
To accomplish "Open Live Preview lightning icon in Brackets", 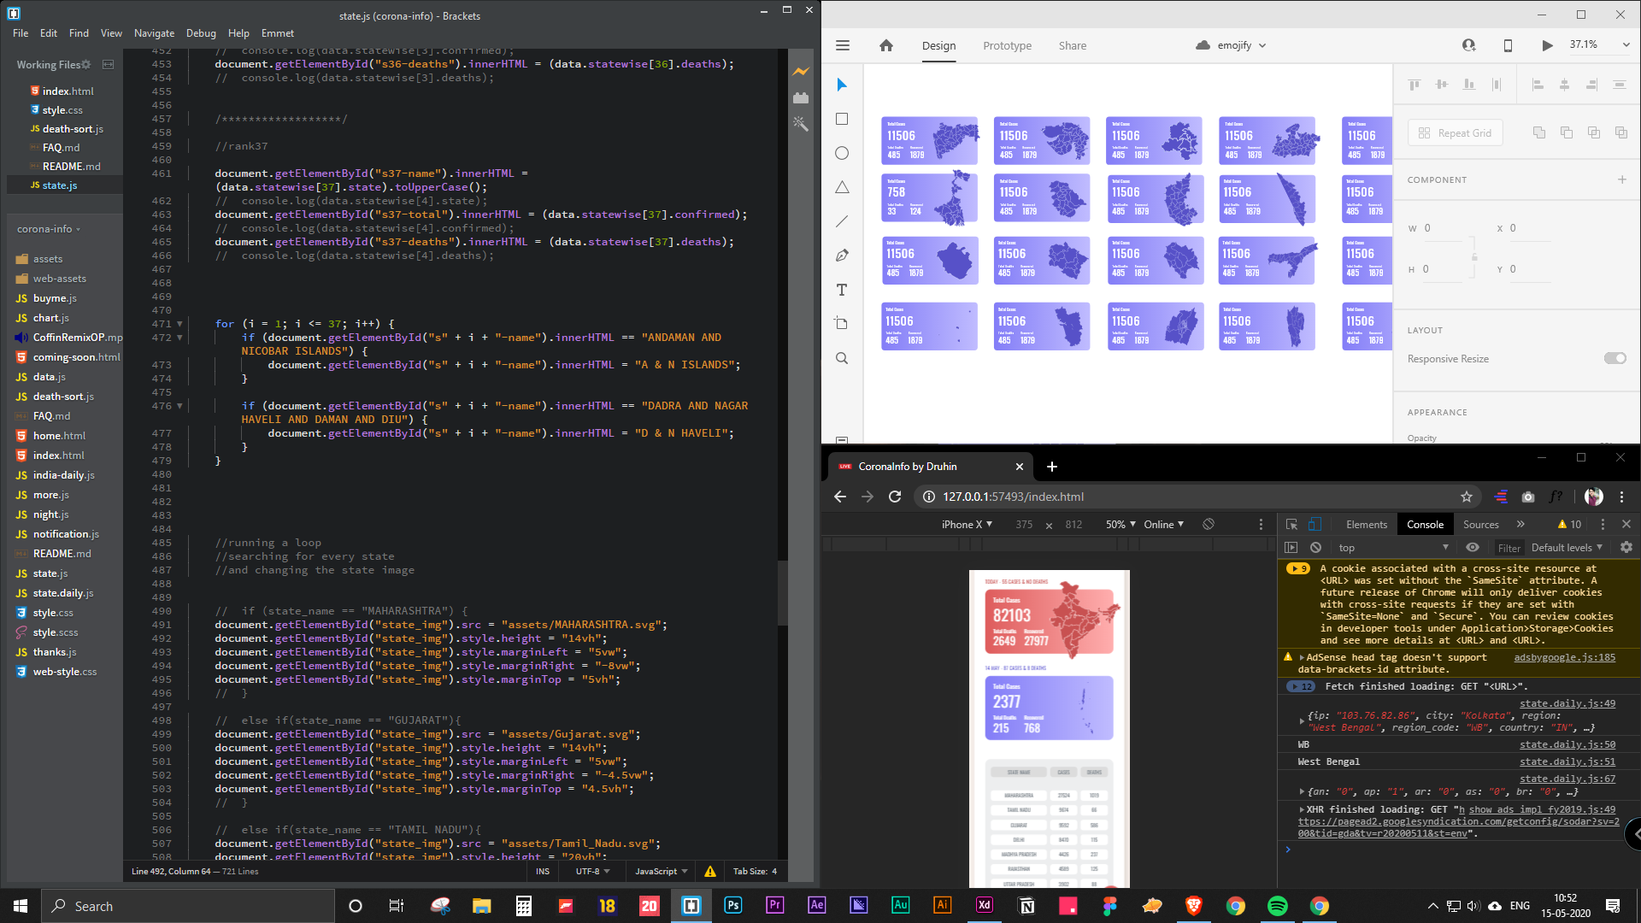I will tap(801, 71).
